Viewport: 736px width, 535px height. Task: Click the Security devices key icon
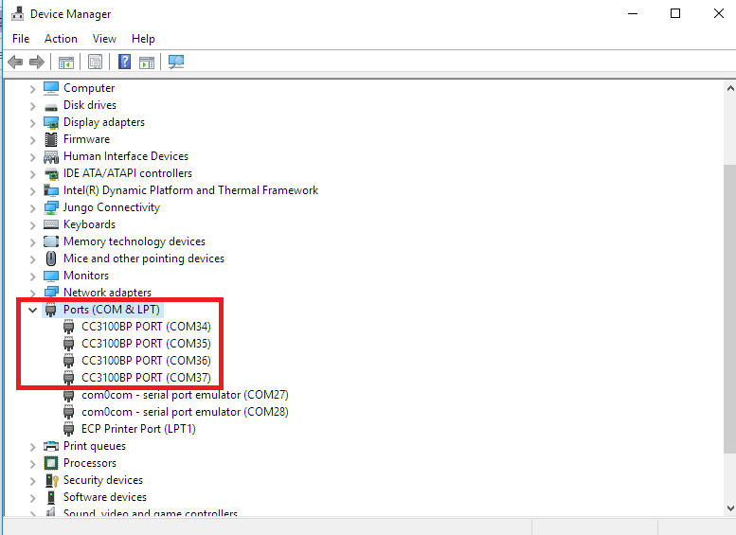click(52, 480)
